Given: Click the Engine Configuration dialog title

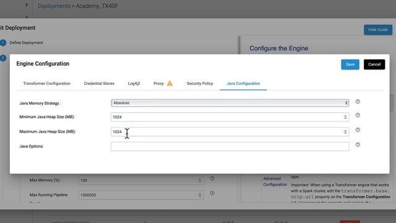Looking at the screenshot, I should tap(43, 64).
